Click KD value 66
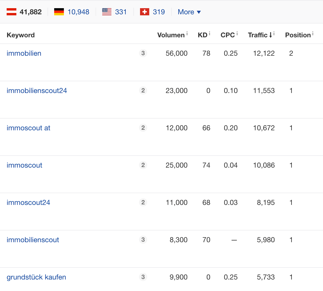This screenshot has height=291, width=323. tap(206, 128)
